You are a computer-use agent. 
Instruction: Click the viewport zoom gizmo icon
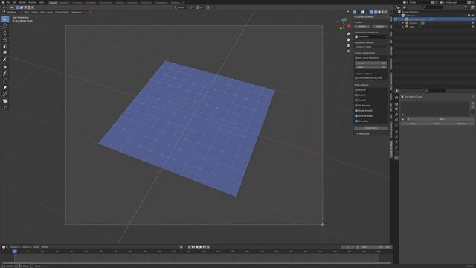coord(348,34)
